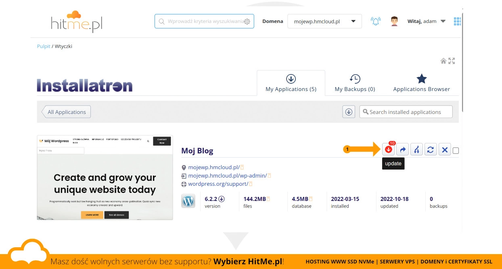Click the fullscreen expand icon
502x269 pixels.
[452, 61]
